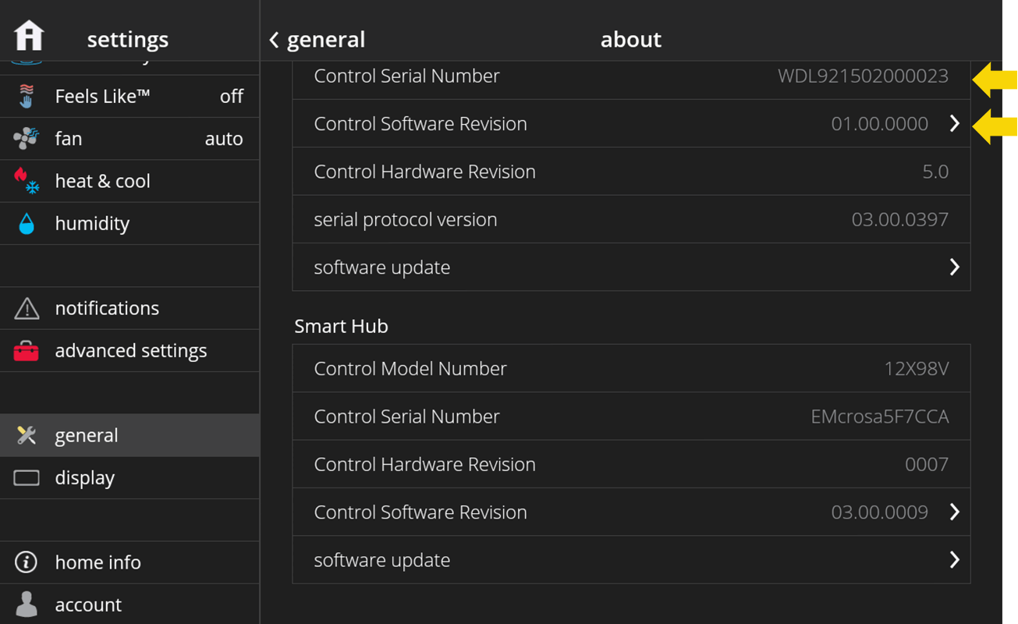Tap the advanced settings toolbox icon
The image size is (1018, 624).
27,351
